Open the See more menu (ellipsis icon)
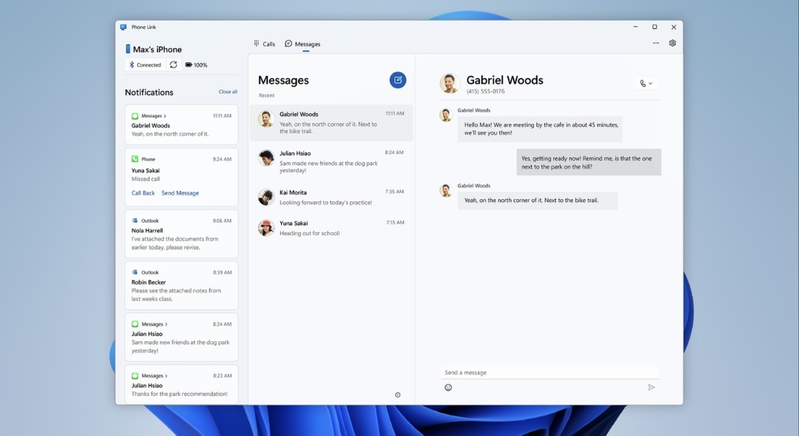 [655, 42]
